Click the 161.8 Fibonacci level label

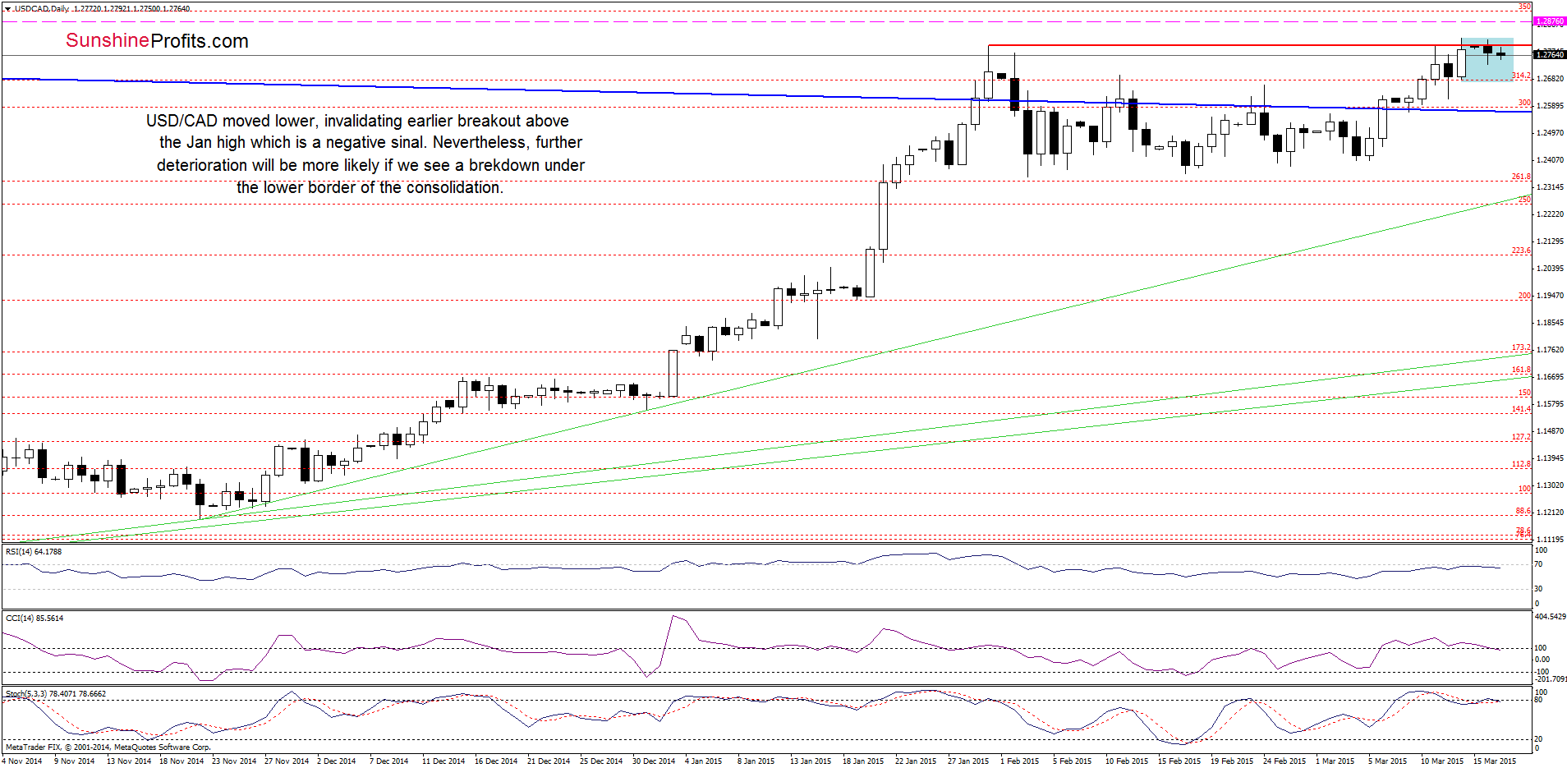(x=1521, y=370)
